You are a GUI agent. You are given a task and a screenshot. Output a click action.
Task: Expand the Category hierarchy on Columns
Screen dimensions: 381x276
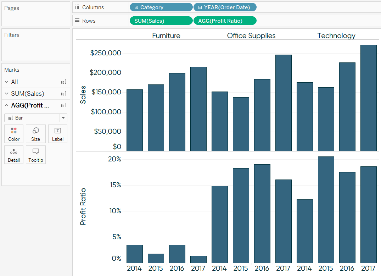pos(136,7)
